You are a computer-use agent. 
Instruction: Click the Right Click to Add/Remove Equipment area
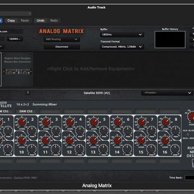coord(91,69)
